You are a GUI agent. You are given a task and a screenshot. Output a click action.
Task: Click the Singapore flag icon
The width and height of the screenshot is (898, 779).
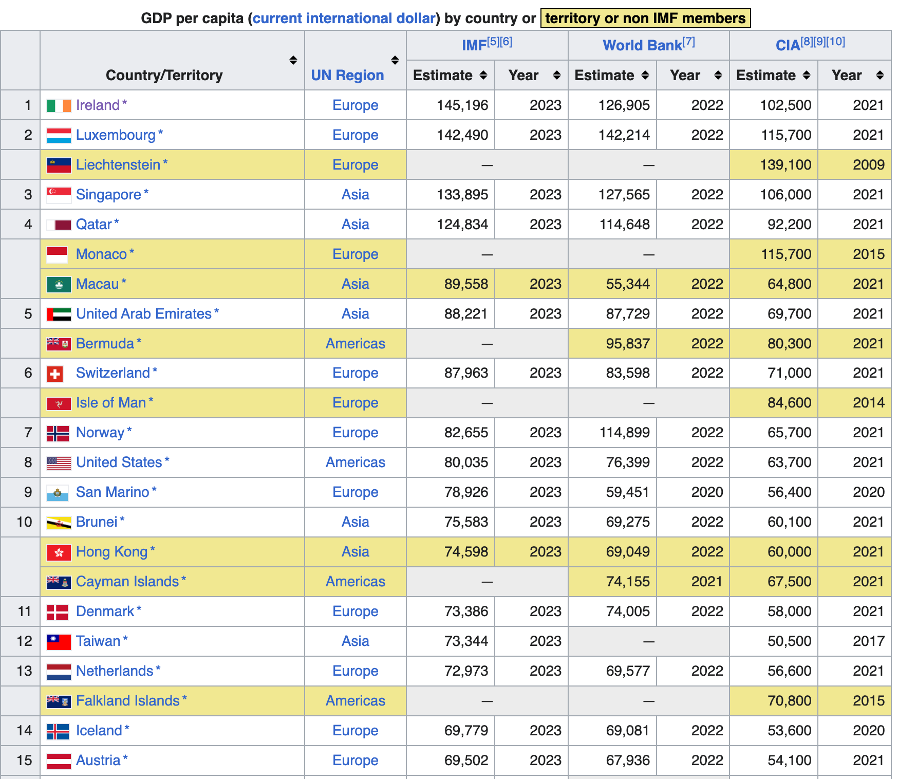[59, 195]
